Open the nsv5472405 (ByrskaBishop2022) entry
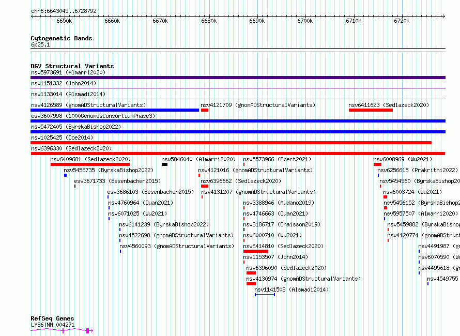460x336 pixels. pos(76,127)
